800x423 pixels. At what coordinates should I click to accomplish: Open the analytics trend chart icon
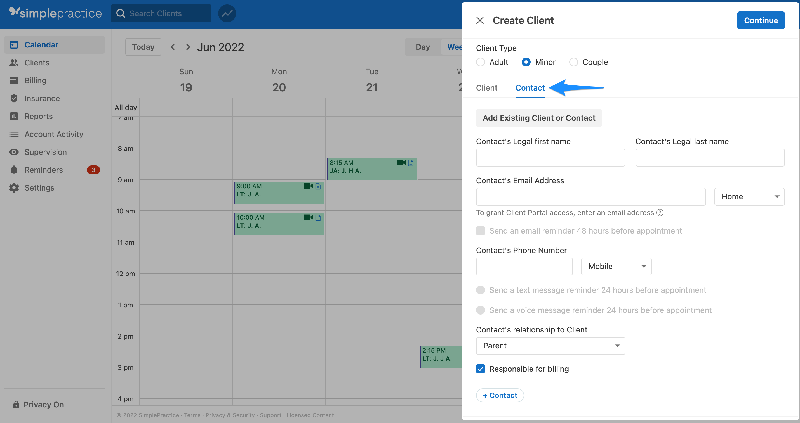coord(227,13)
